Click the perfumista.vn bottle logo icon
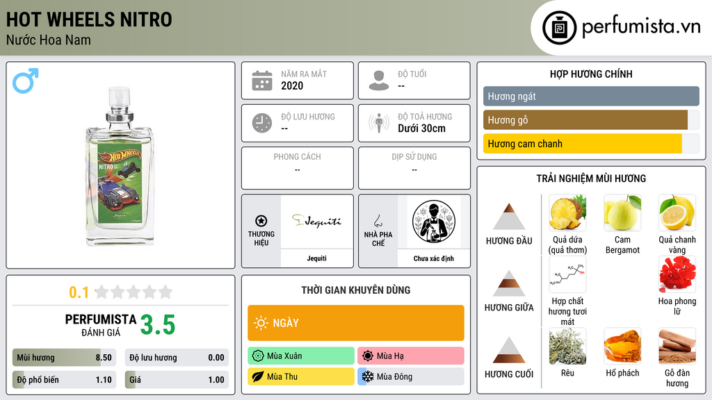This screenshot has height=400, width=712. [x=559, y=28]
